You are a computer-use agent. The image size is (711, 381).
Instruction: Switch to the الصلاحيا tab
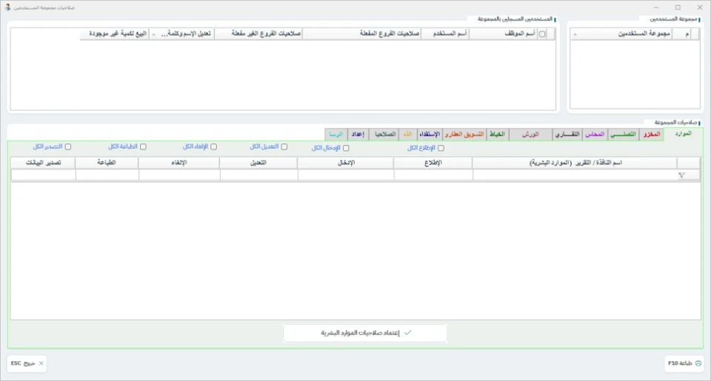tap(384, 135)
